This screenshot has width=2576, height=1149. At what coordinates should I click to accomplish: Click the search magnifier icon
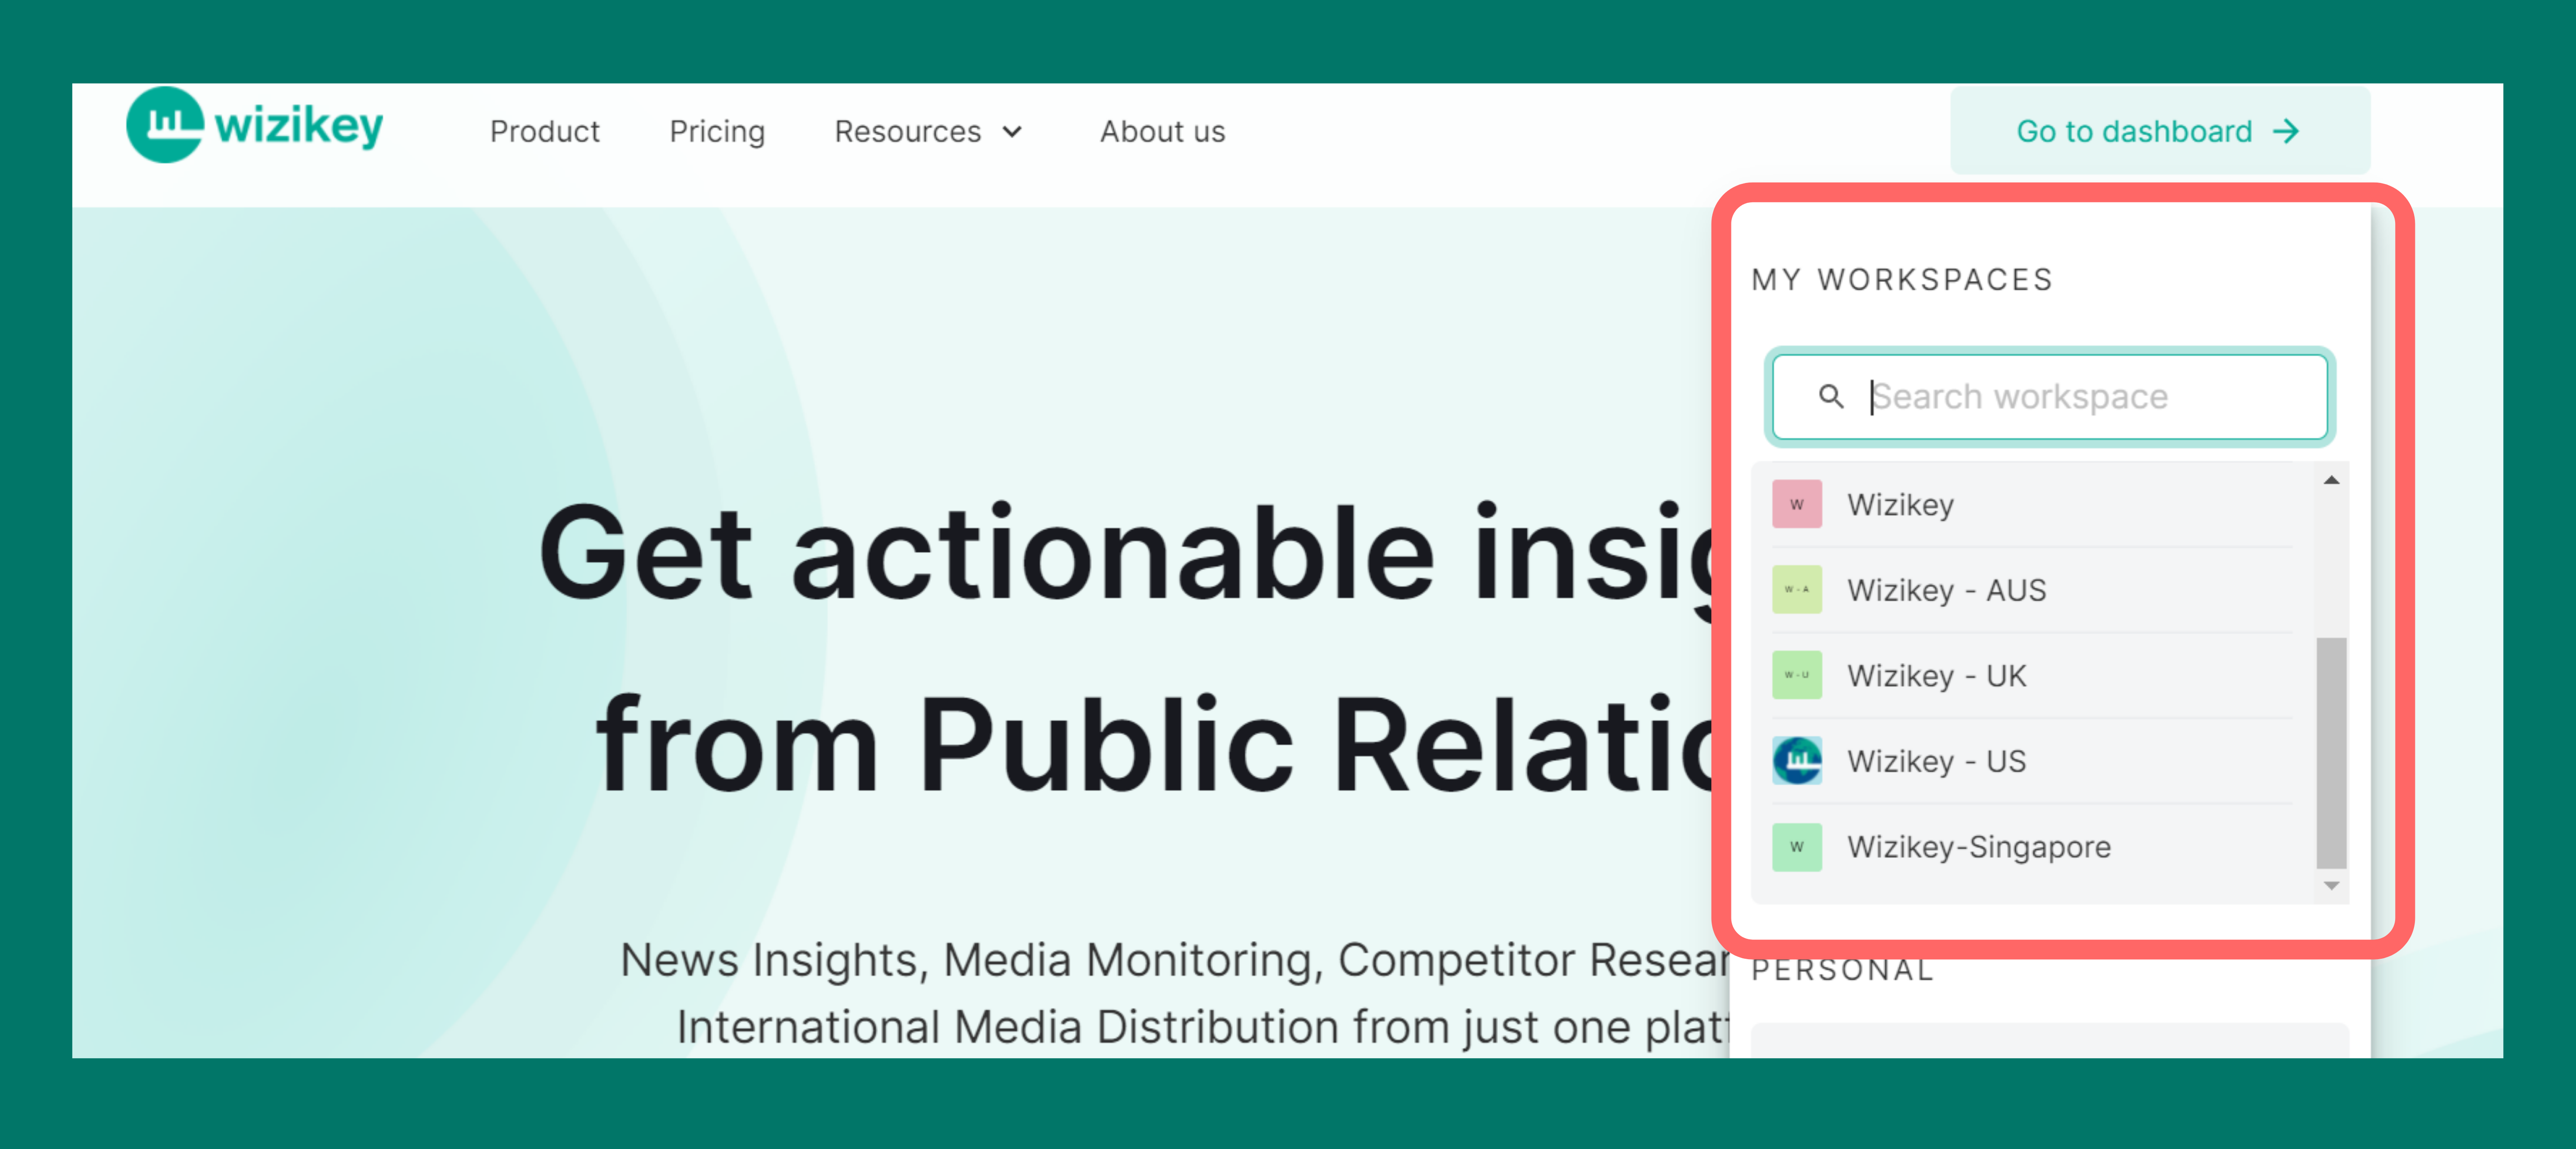click(1830, 396)
